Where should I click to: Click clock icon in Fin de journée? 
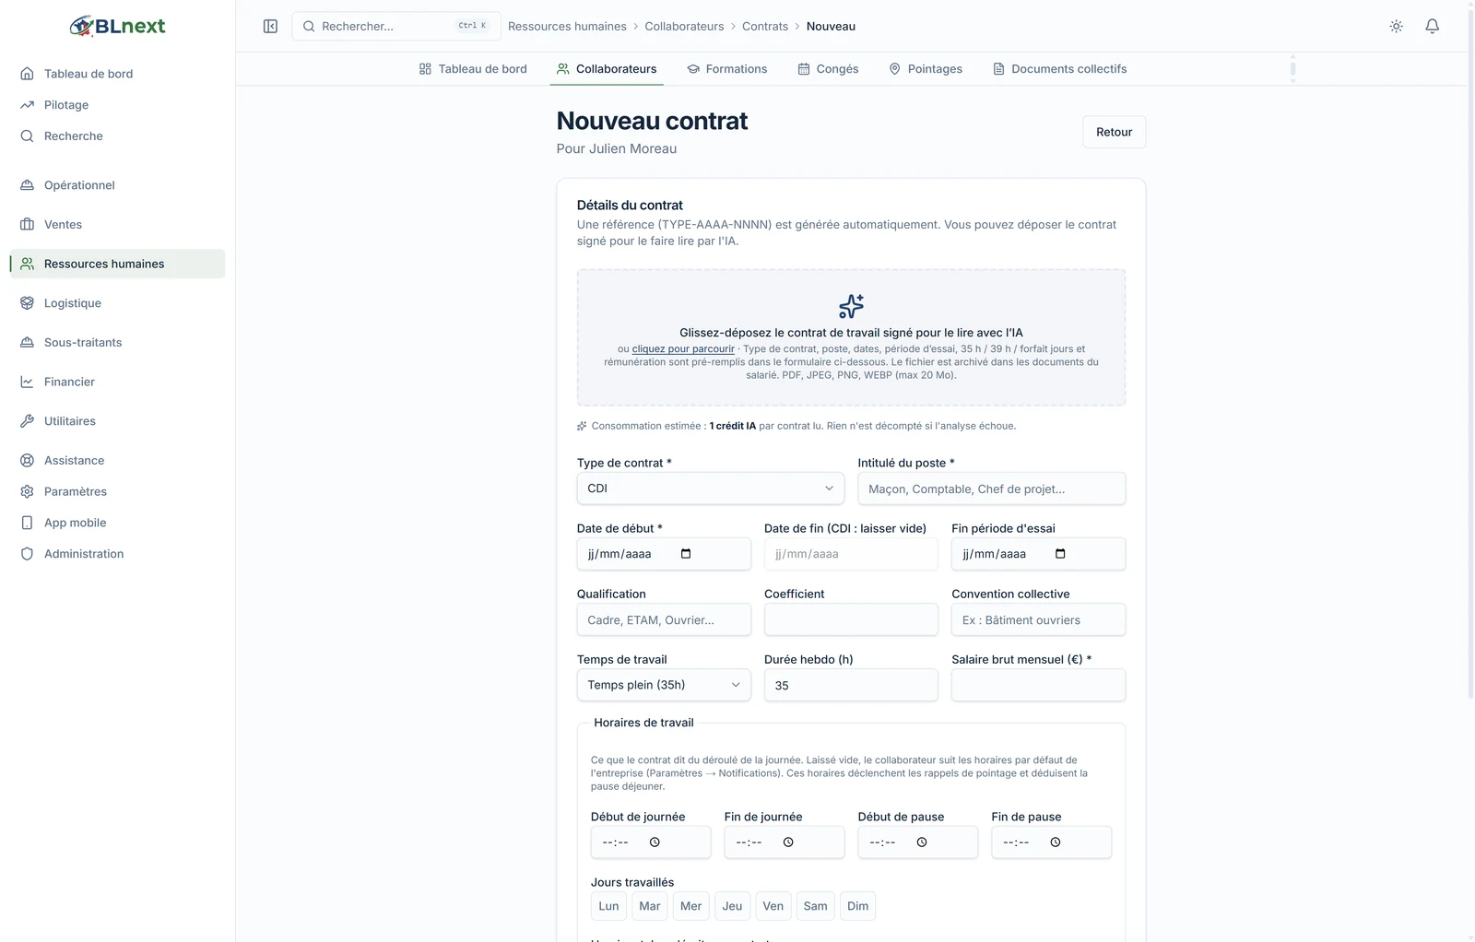pyautogui.click(x=788, y=842)
